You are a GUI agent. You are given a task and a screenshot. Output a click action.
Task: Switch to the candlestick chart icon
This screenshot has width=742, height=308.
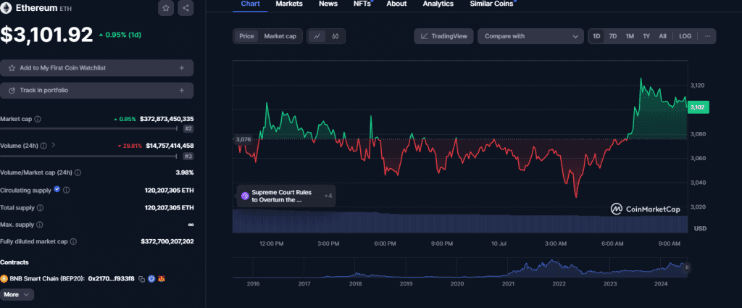point(335,36)
